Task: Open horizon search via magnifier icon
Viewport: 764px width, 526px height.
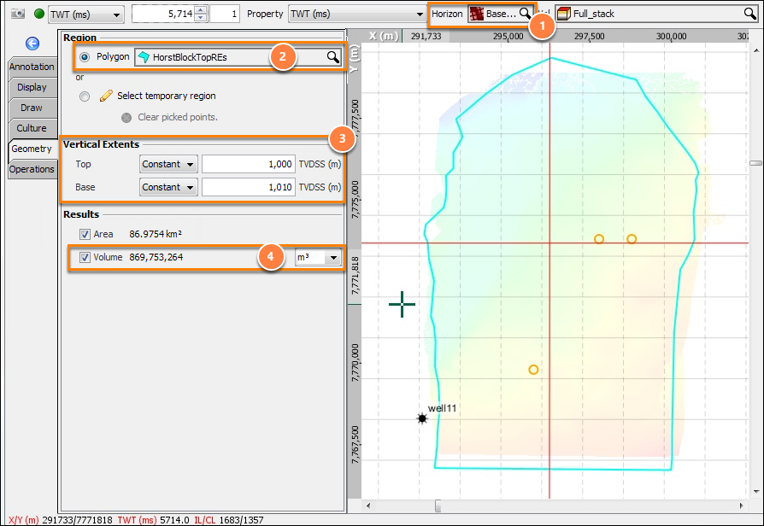Action: (x=524, y=14)
